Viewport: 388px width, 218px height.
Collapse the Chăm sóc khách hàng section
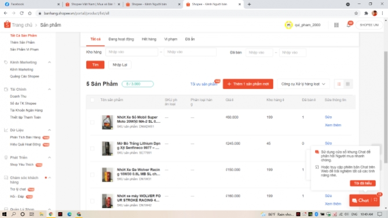pos(50,178)
